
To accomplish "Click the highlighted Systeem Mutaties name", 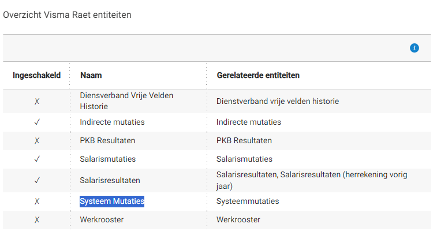I will pos(112,201).
